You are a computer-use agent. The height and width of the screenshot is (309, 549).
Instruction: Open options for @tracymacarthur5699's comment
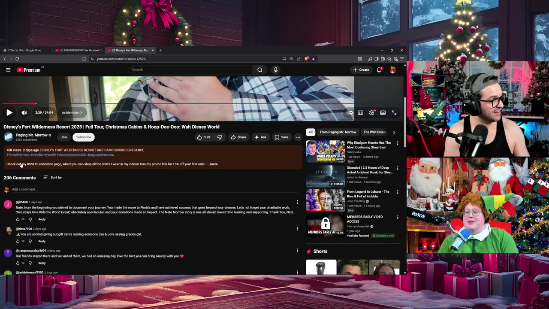tap(297, 251)
